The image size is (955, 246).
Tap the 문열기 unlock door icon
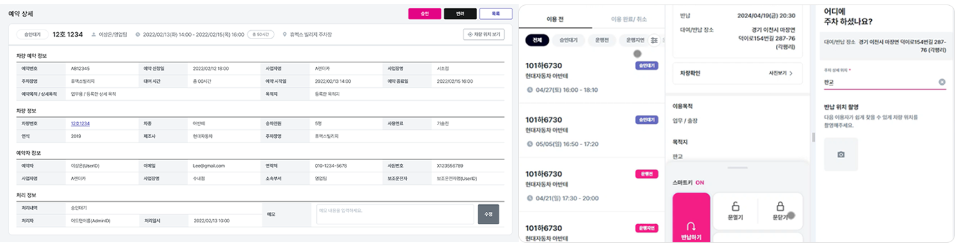click(x=735, y=207)
